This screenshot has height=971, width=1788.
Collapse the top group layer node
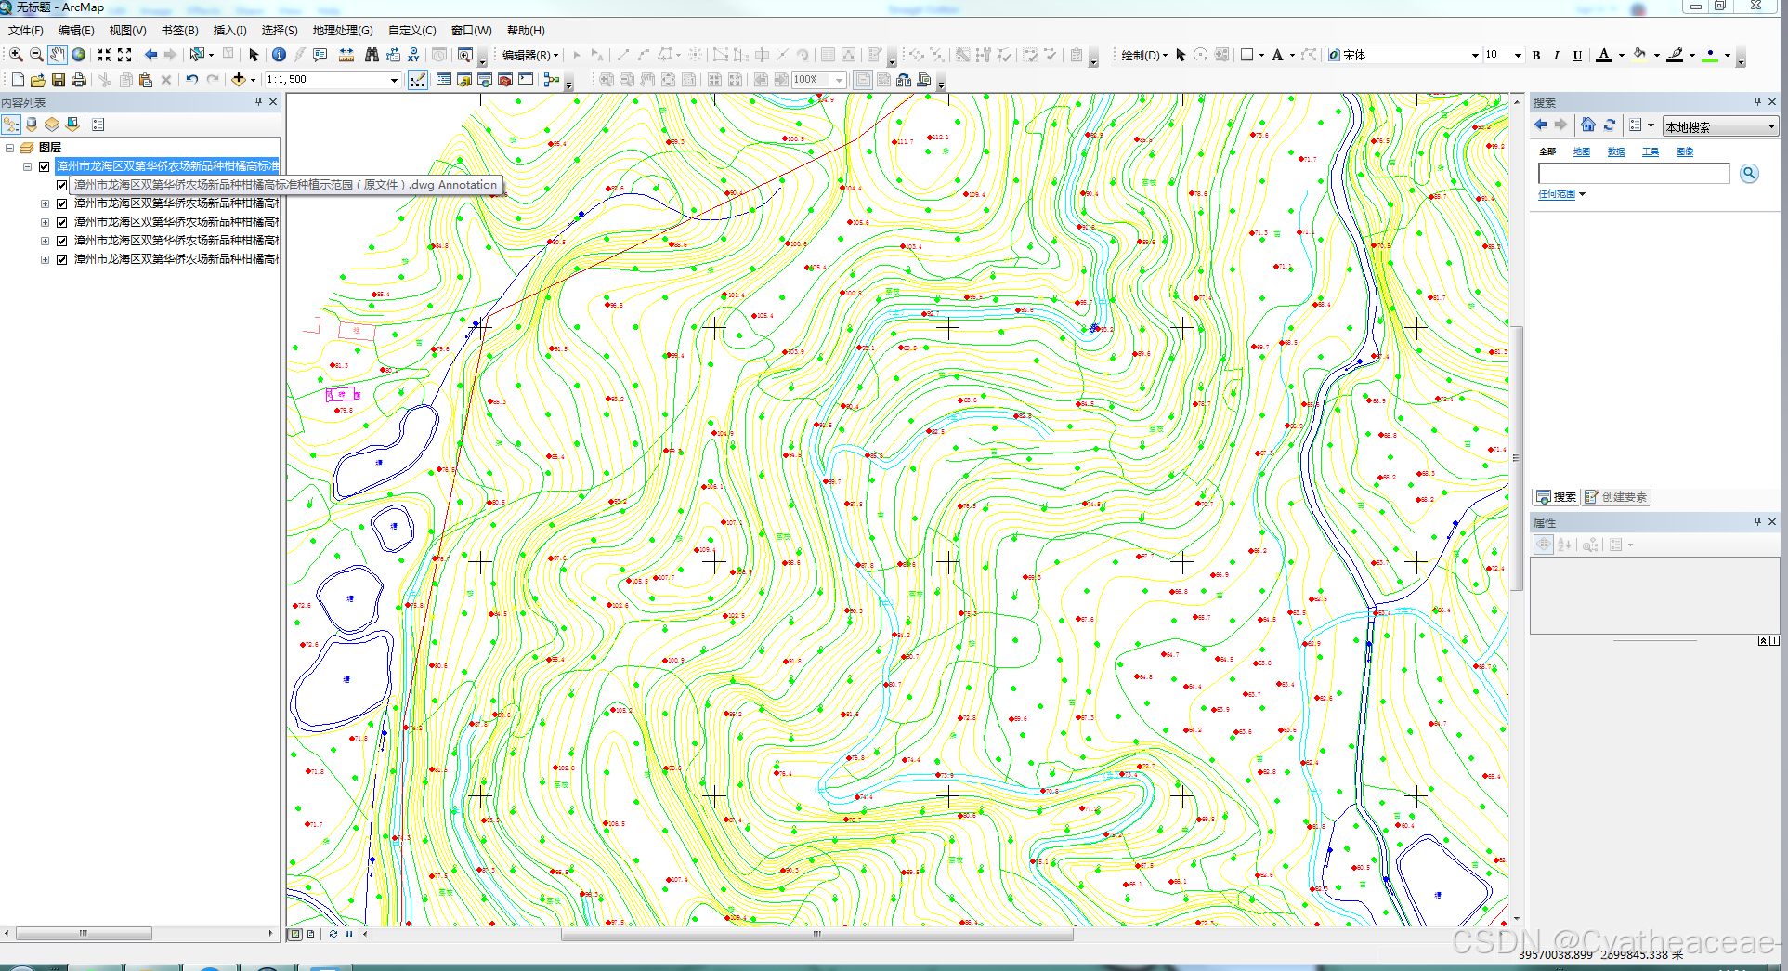point(28,166)
